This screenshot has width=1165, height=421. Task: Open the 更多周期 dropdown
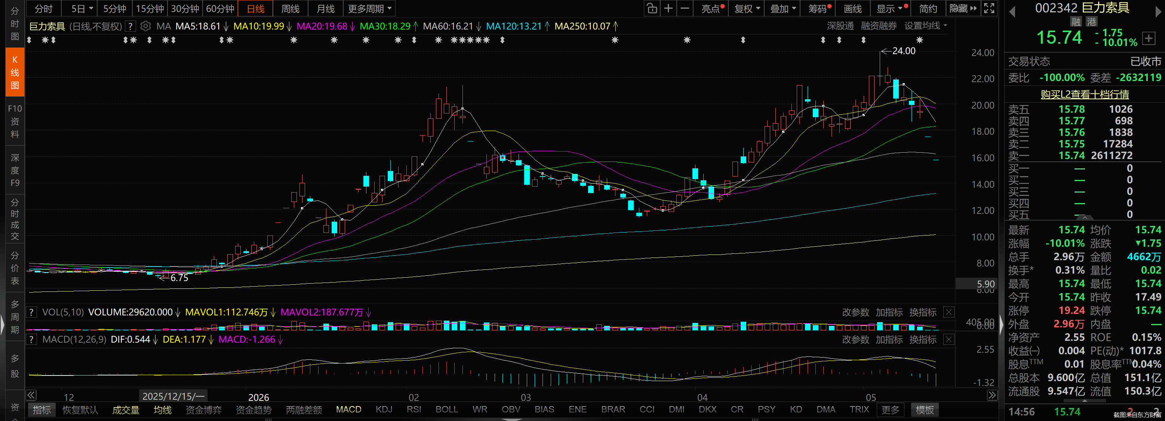click(369, 9)
